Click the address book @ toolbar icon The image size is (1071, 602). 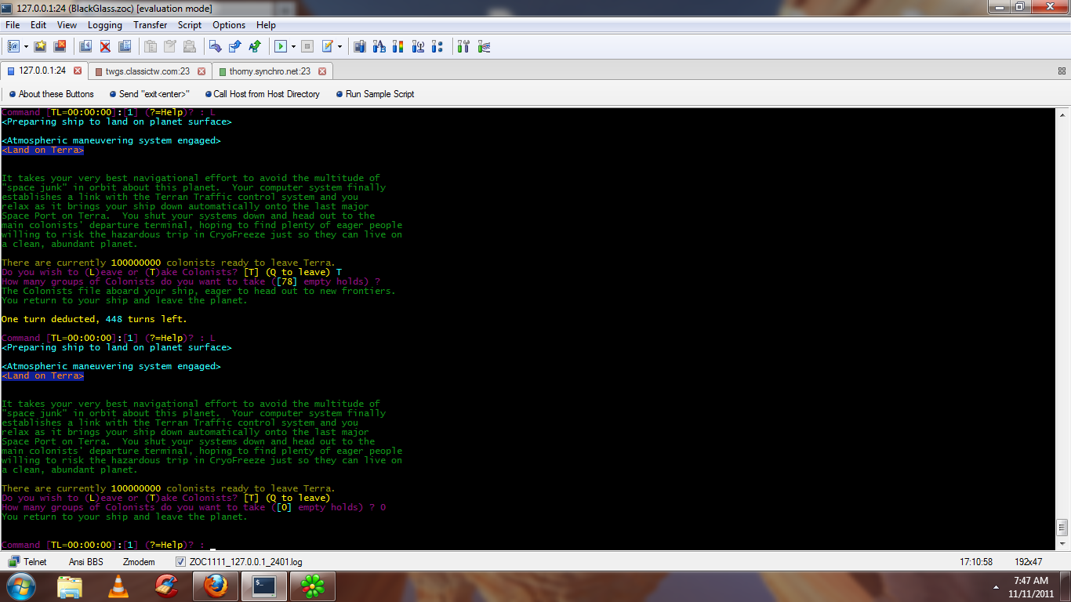(13, 46)
